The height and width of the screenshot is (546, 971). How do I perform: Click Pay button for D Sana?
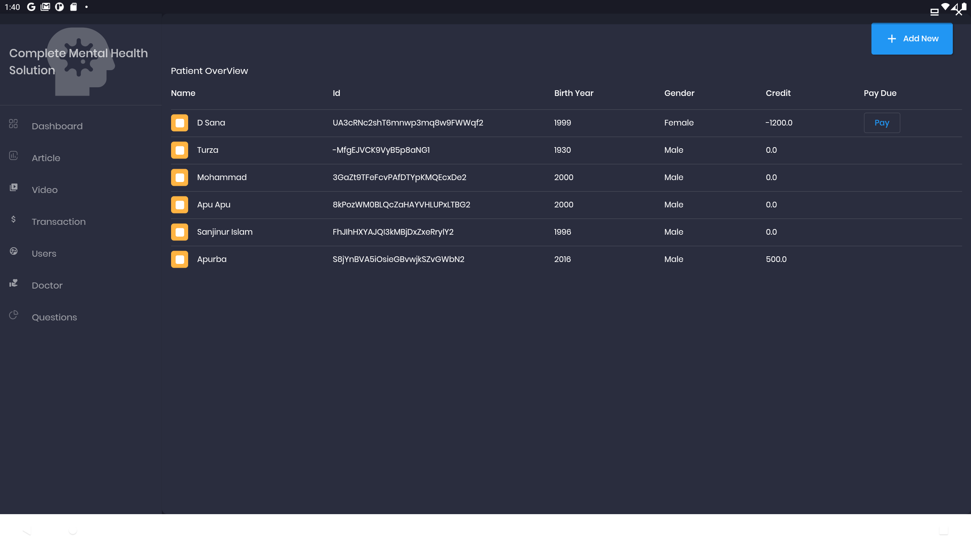(881, 123)
